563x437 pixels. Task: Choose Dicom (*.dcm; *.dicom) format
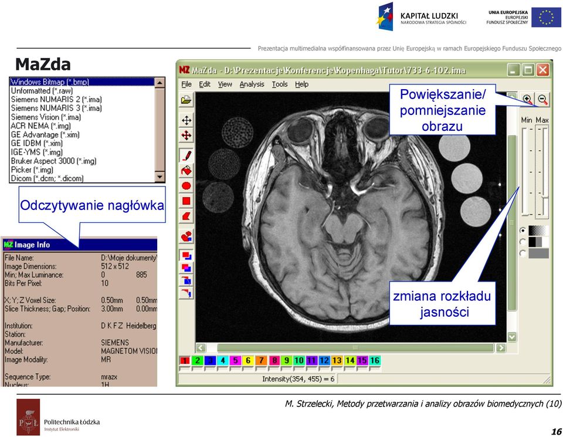(82, 178)
